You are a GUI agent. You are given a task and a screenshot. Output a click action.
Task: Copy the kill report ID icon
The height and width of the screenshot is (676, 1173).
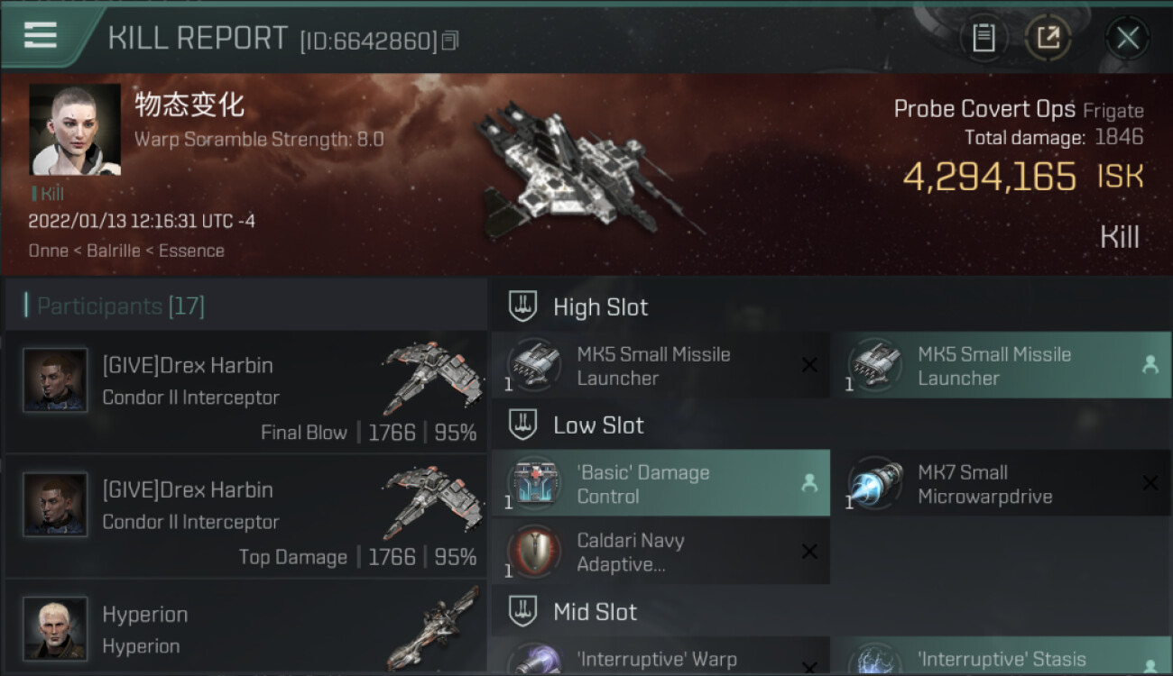pyautogui.click(x=449, y=41)
